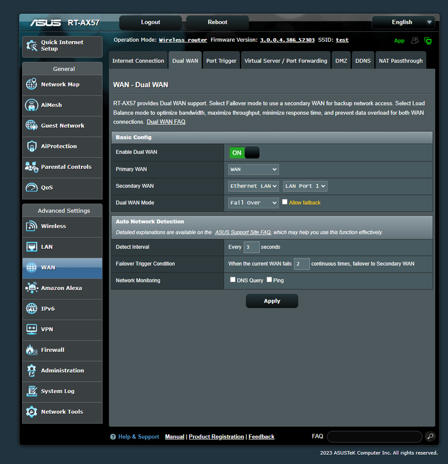Open Administration gear icon
Screen dimensions: 448x464
pyautogui.click(x=32, y=371)
